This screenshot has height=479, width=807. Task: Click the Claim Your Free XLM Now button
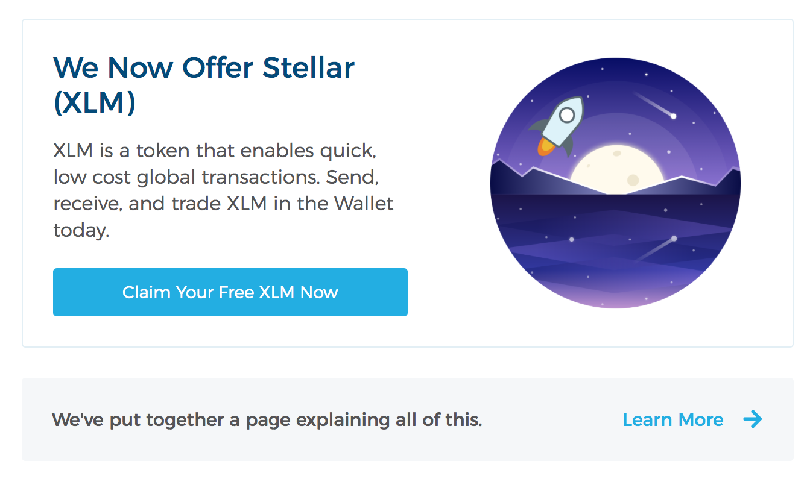pos(230,292)
